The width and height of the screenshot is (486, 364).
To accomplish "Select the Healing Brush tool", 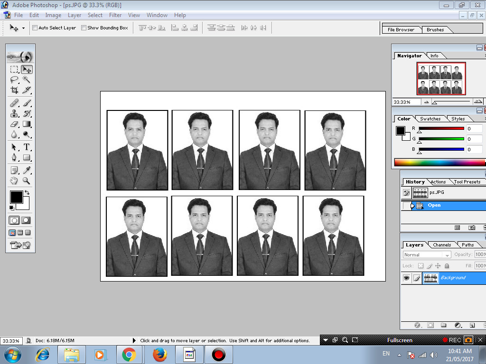I will point(14,102).
